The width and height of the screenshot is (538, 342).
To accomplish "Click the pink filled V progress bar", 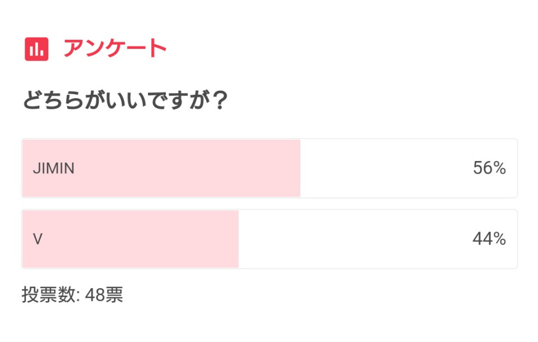I will (x=131, y=239).
